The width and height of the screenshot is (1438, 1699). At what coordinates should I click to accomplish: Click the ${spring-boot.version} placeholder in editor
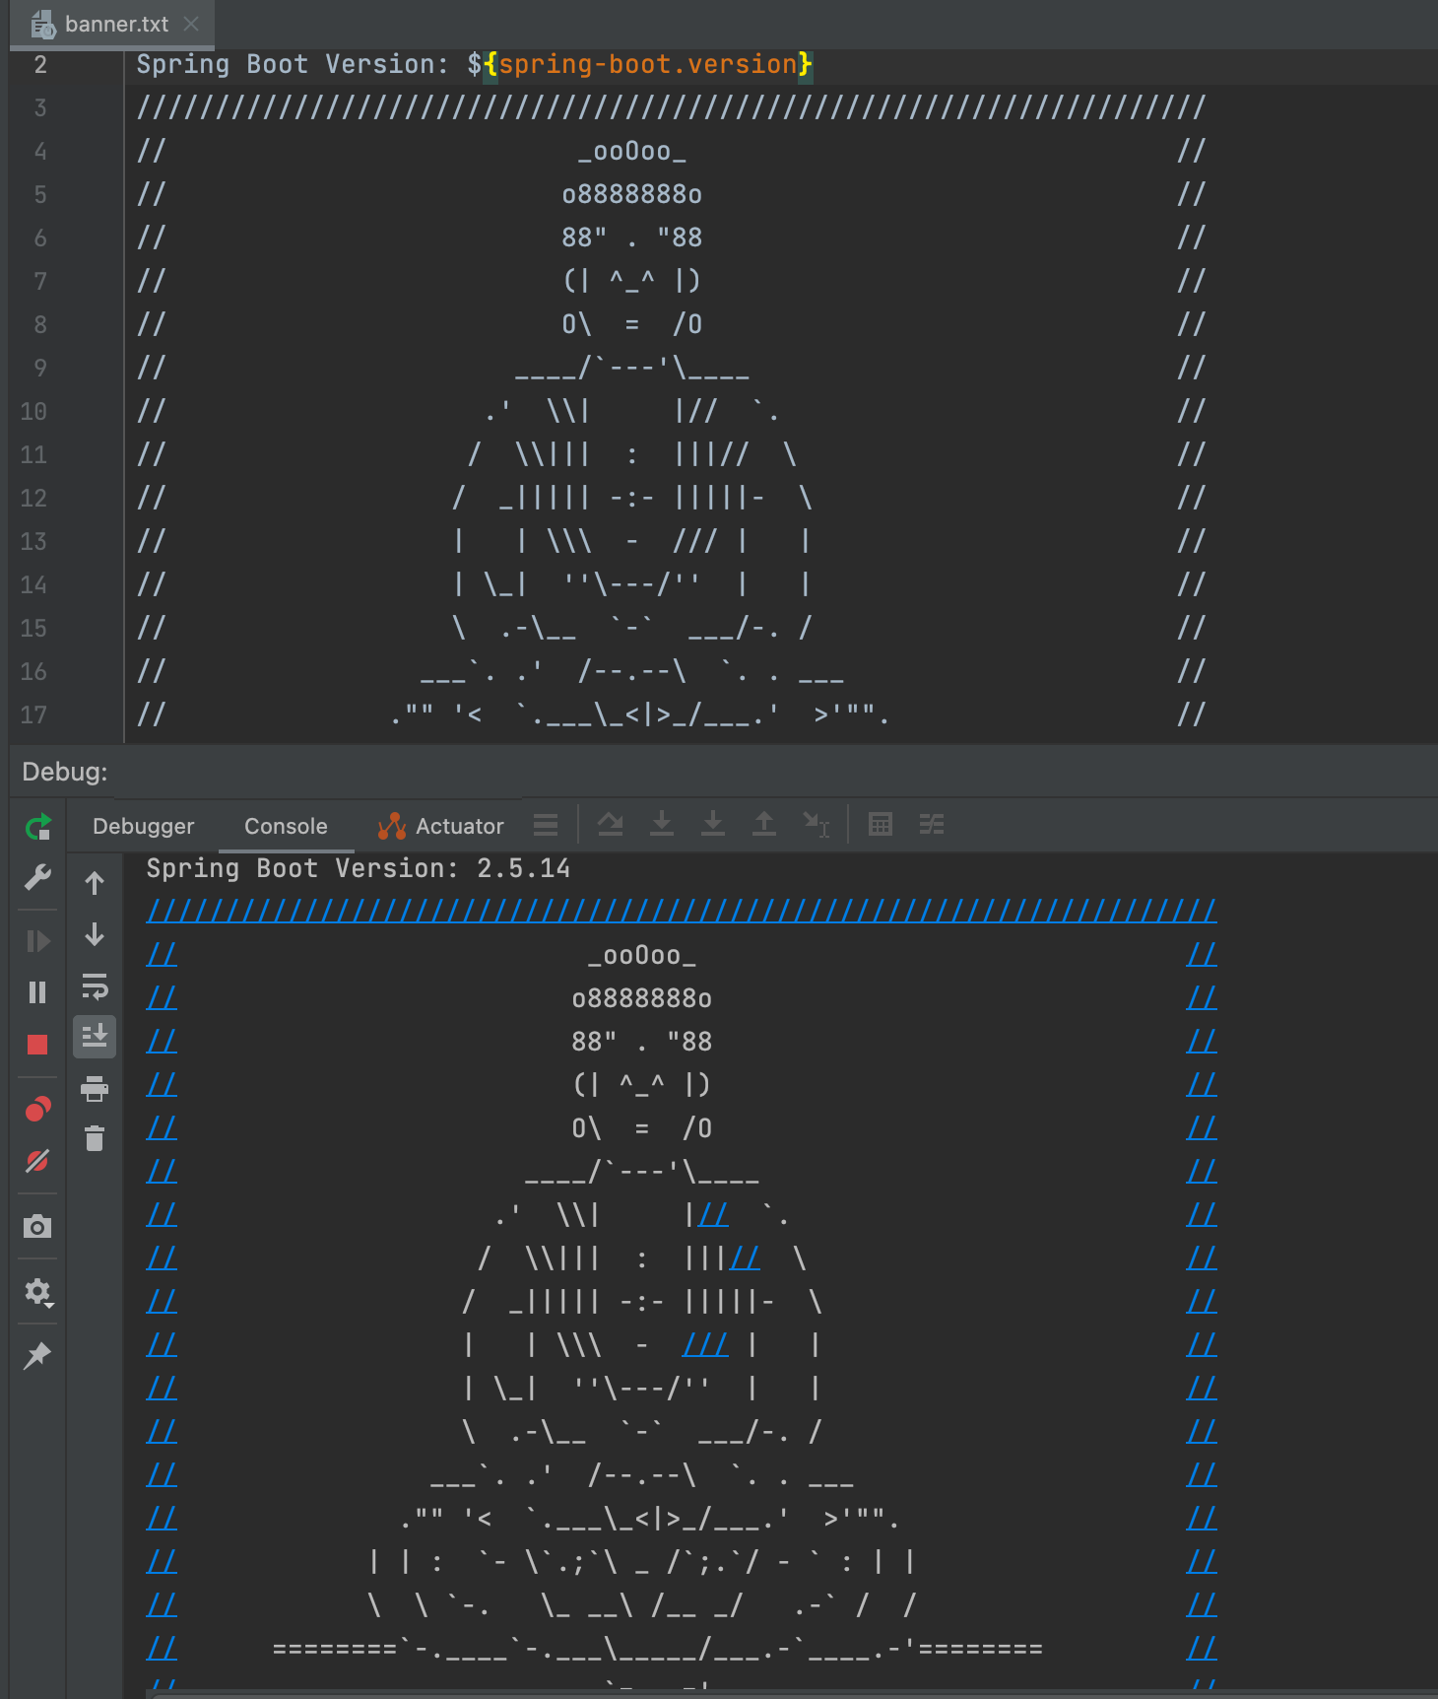640,64
